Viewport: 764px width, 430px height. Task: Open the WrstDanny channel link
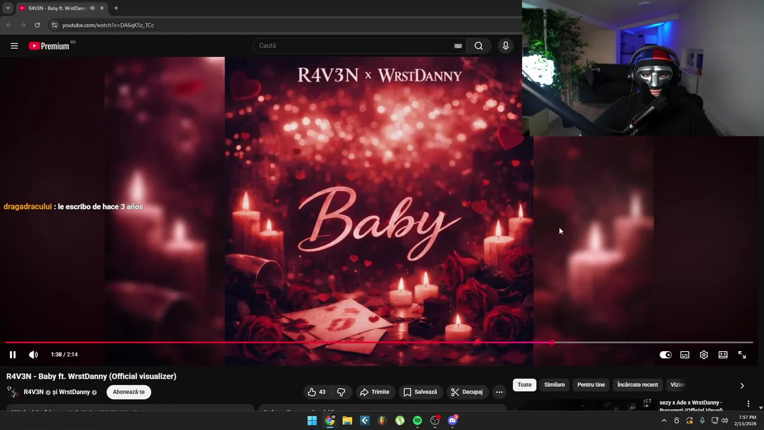(74, 392)
